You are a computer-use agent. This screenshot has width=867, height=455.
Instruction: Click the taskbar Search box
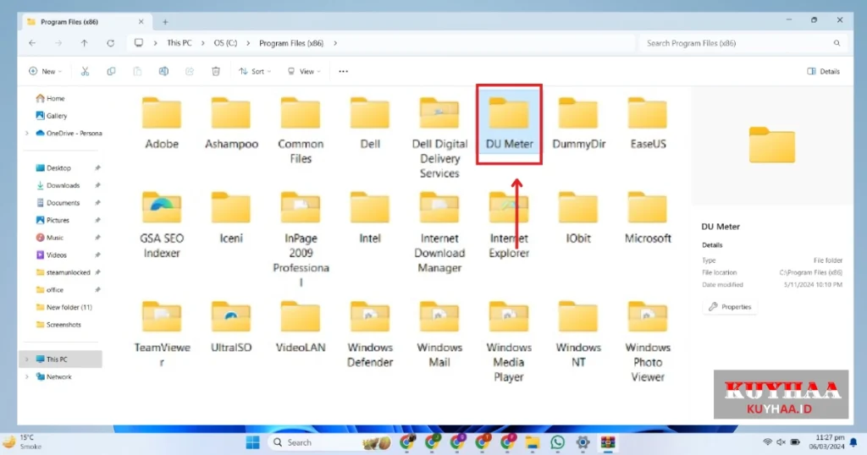(331, 442)
